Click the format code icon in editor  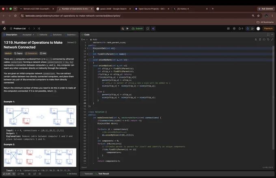coord(256,40)
